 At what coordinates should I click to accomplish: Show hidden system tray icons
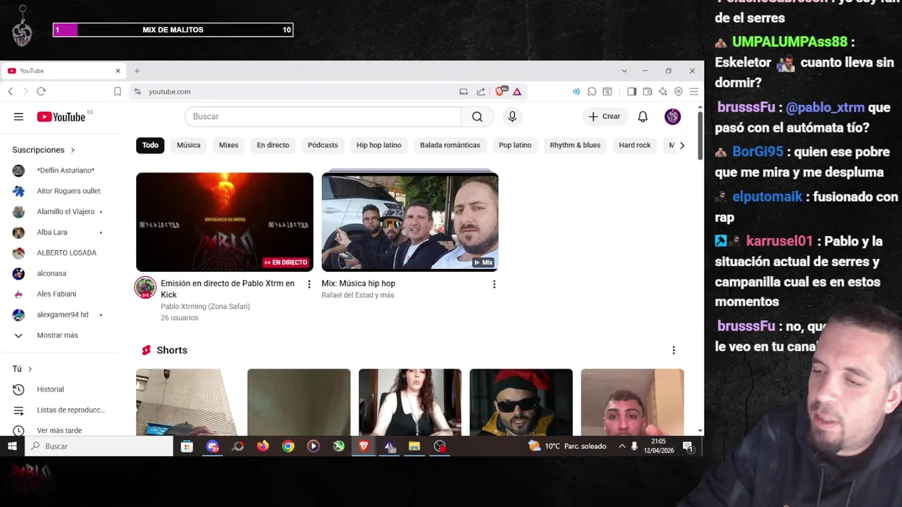point(622,446)
